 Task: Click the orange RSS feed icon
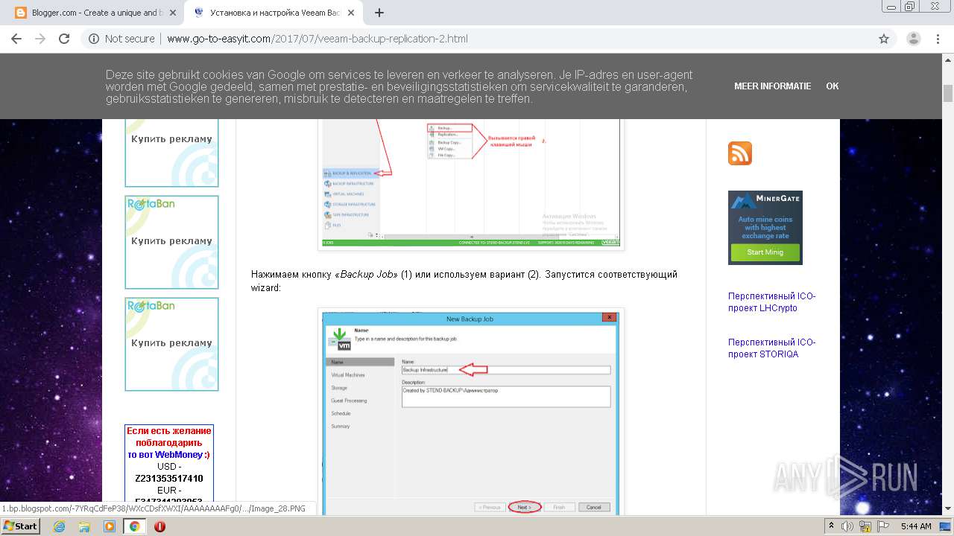pos(740,153)
